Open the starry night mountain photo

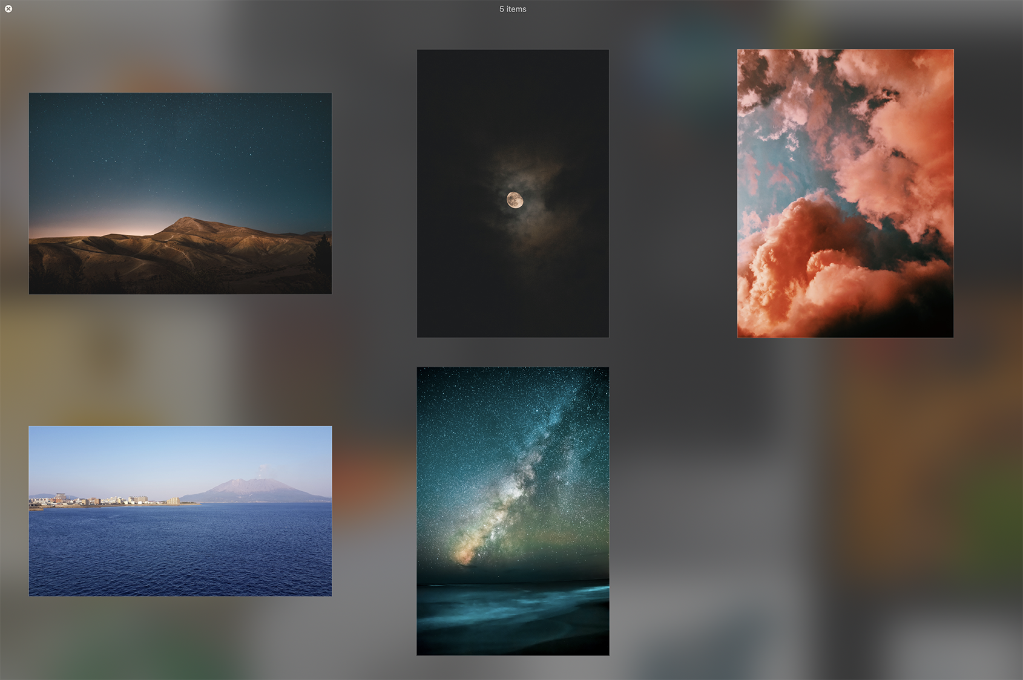tap(180, 194)
